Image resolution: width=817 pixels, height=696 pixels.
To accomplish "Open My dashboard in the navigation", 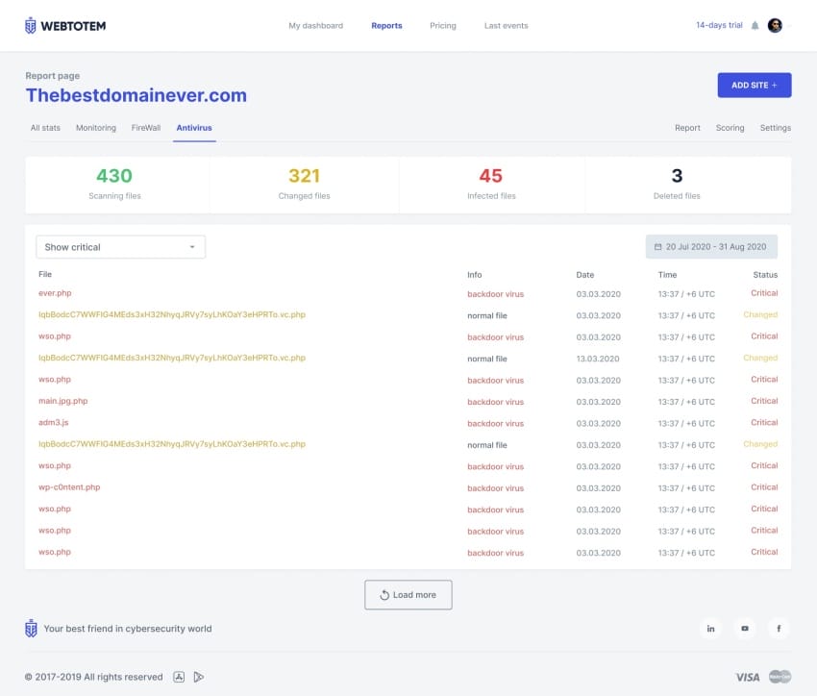I will [x=315, y=26].
